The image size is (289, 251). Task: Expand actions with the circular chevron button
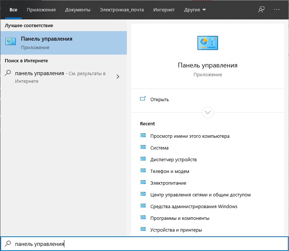click(208, 112)
